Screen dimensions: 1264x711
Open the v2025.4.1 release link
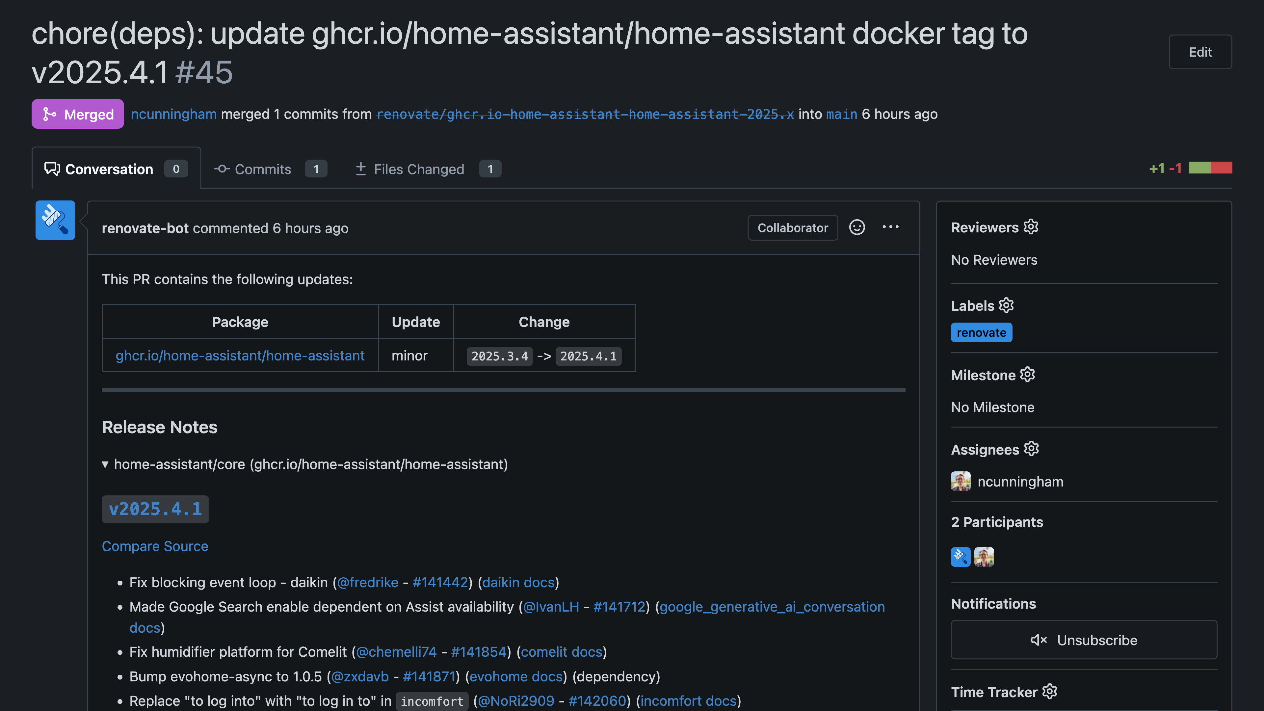point(155,509)
